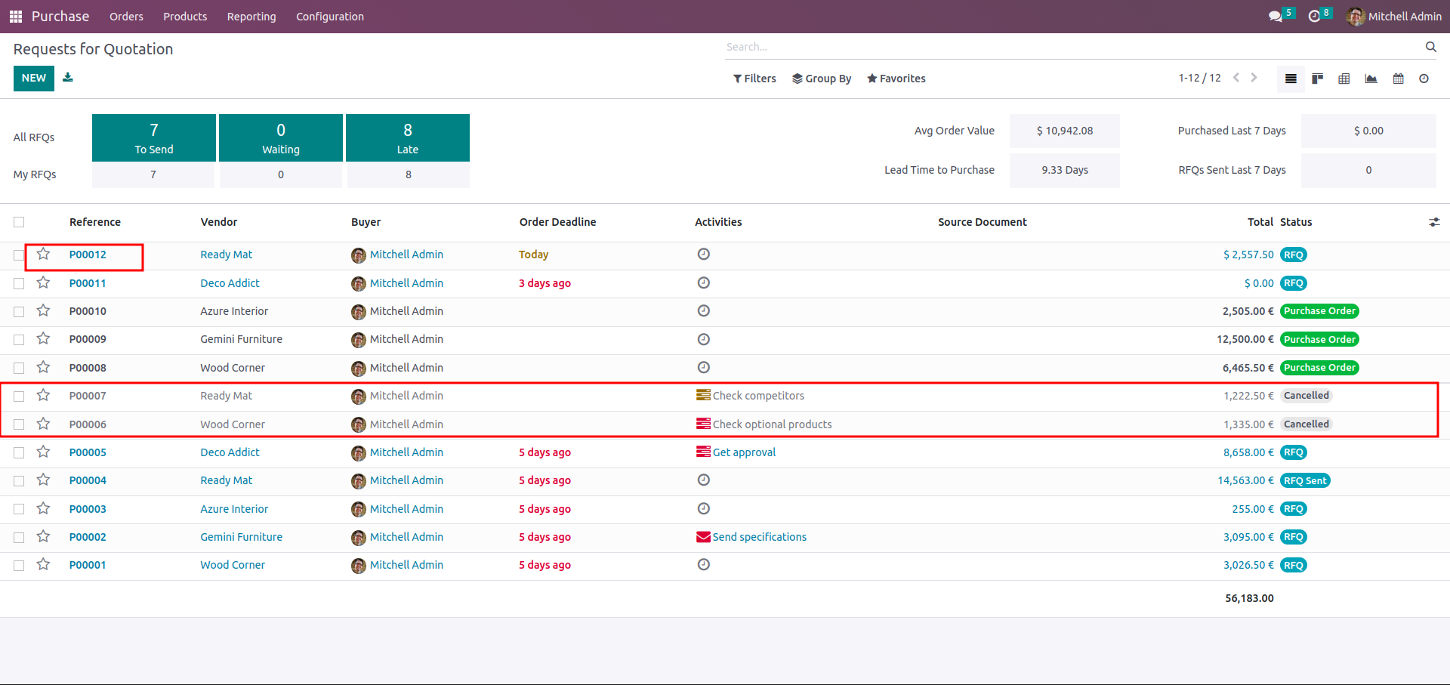The height and width of the screenshot is (685, 1450).
Task: Open vendor link Deco Addict for P00011
Action: [230, 283]
